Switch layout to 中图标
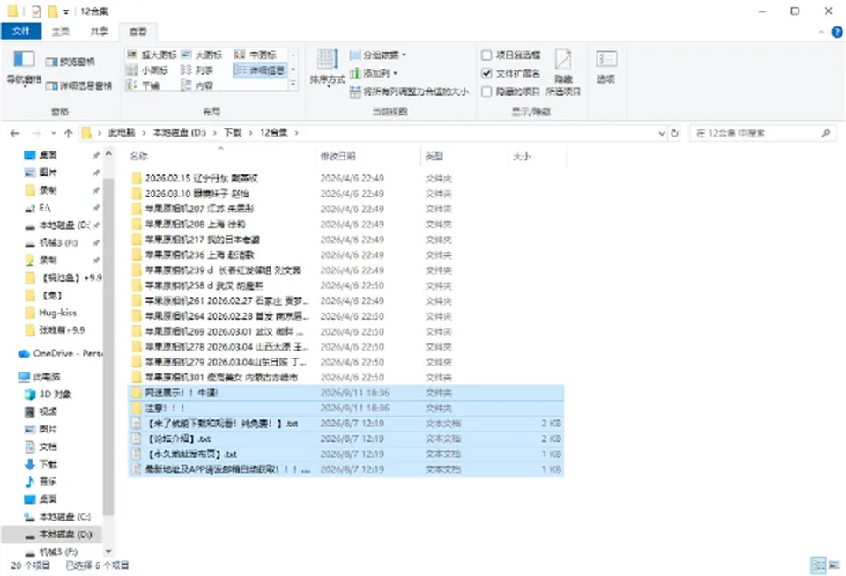Image resolution: width=846 pixels, height=576 pixels. [x=256, y=55]
